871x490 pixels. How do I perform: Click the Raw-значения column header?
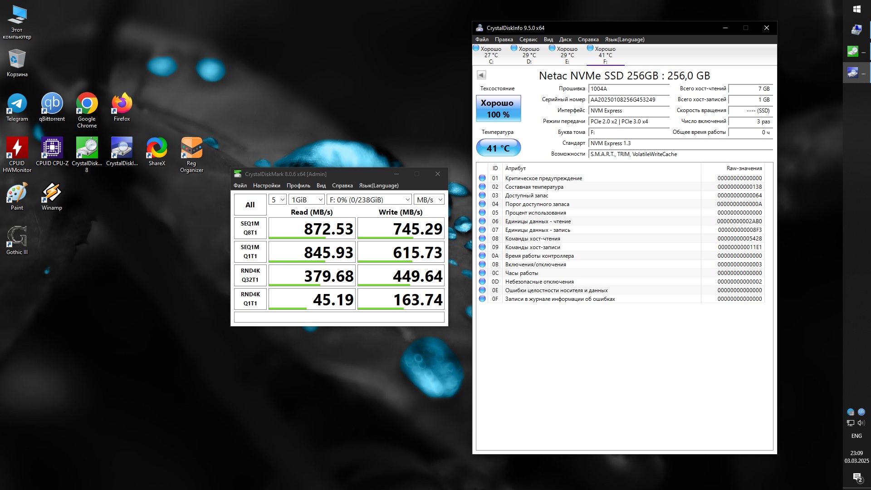pos(733,168)
